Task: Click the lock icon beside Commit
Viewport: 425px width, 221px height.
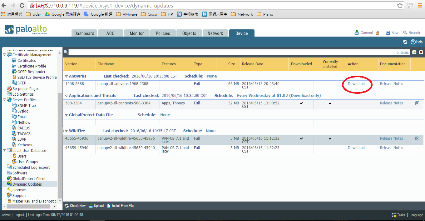Action: [378, 33]
